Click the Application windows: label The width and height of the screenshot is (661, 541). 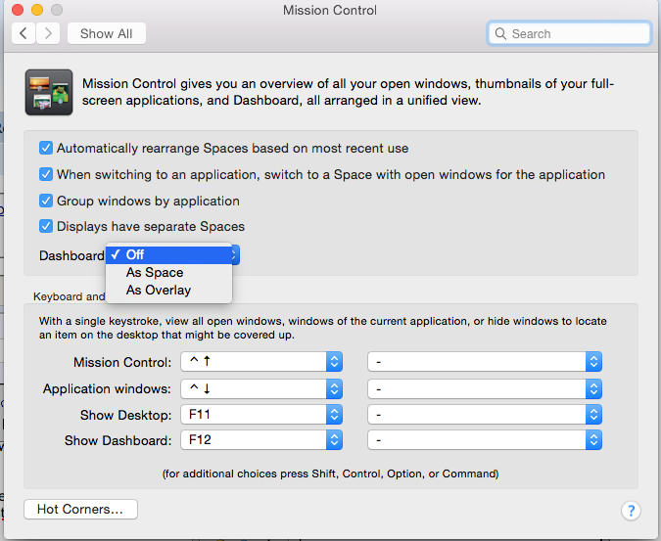(x=107, y=388)
